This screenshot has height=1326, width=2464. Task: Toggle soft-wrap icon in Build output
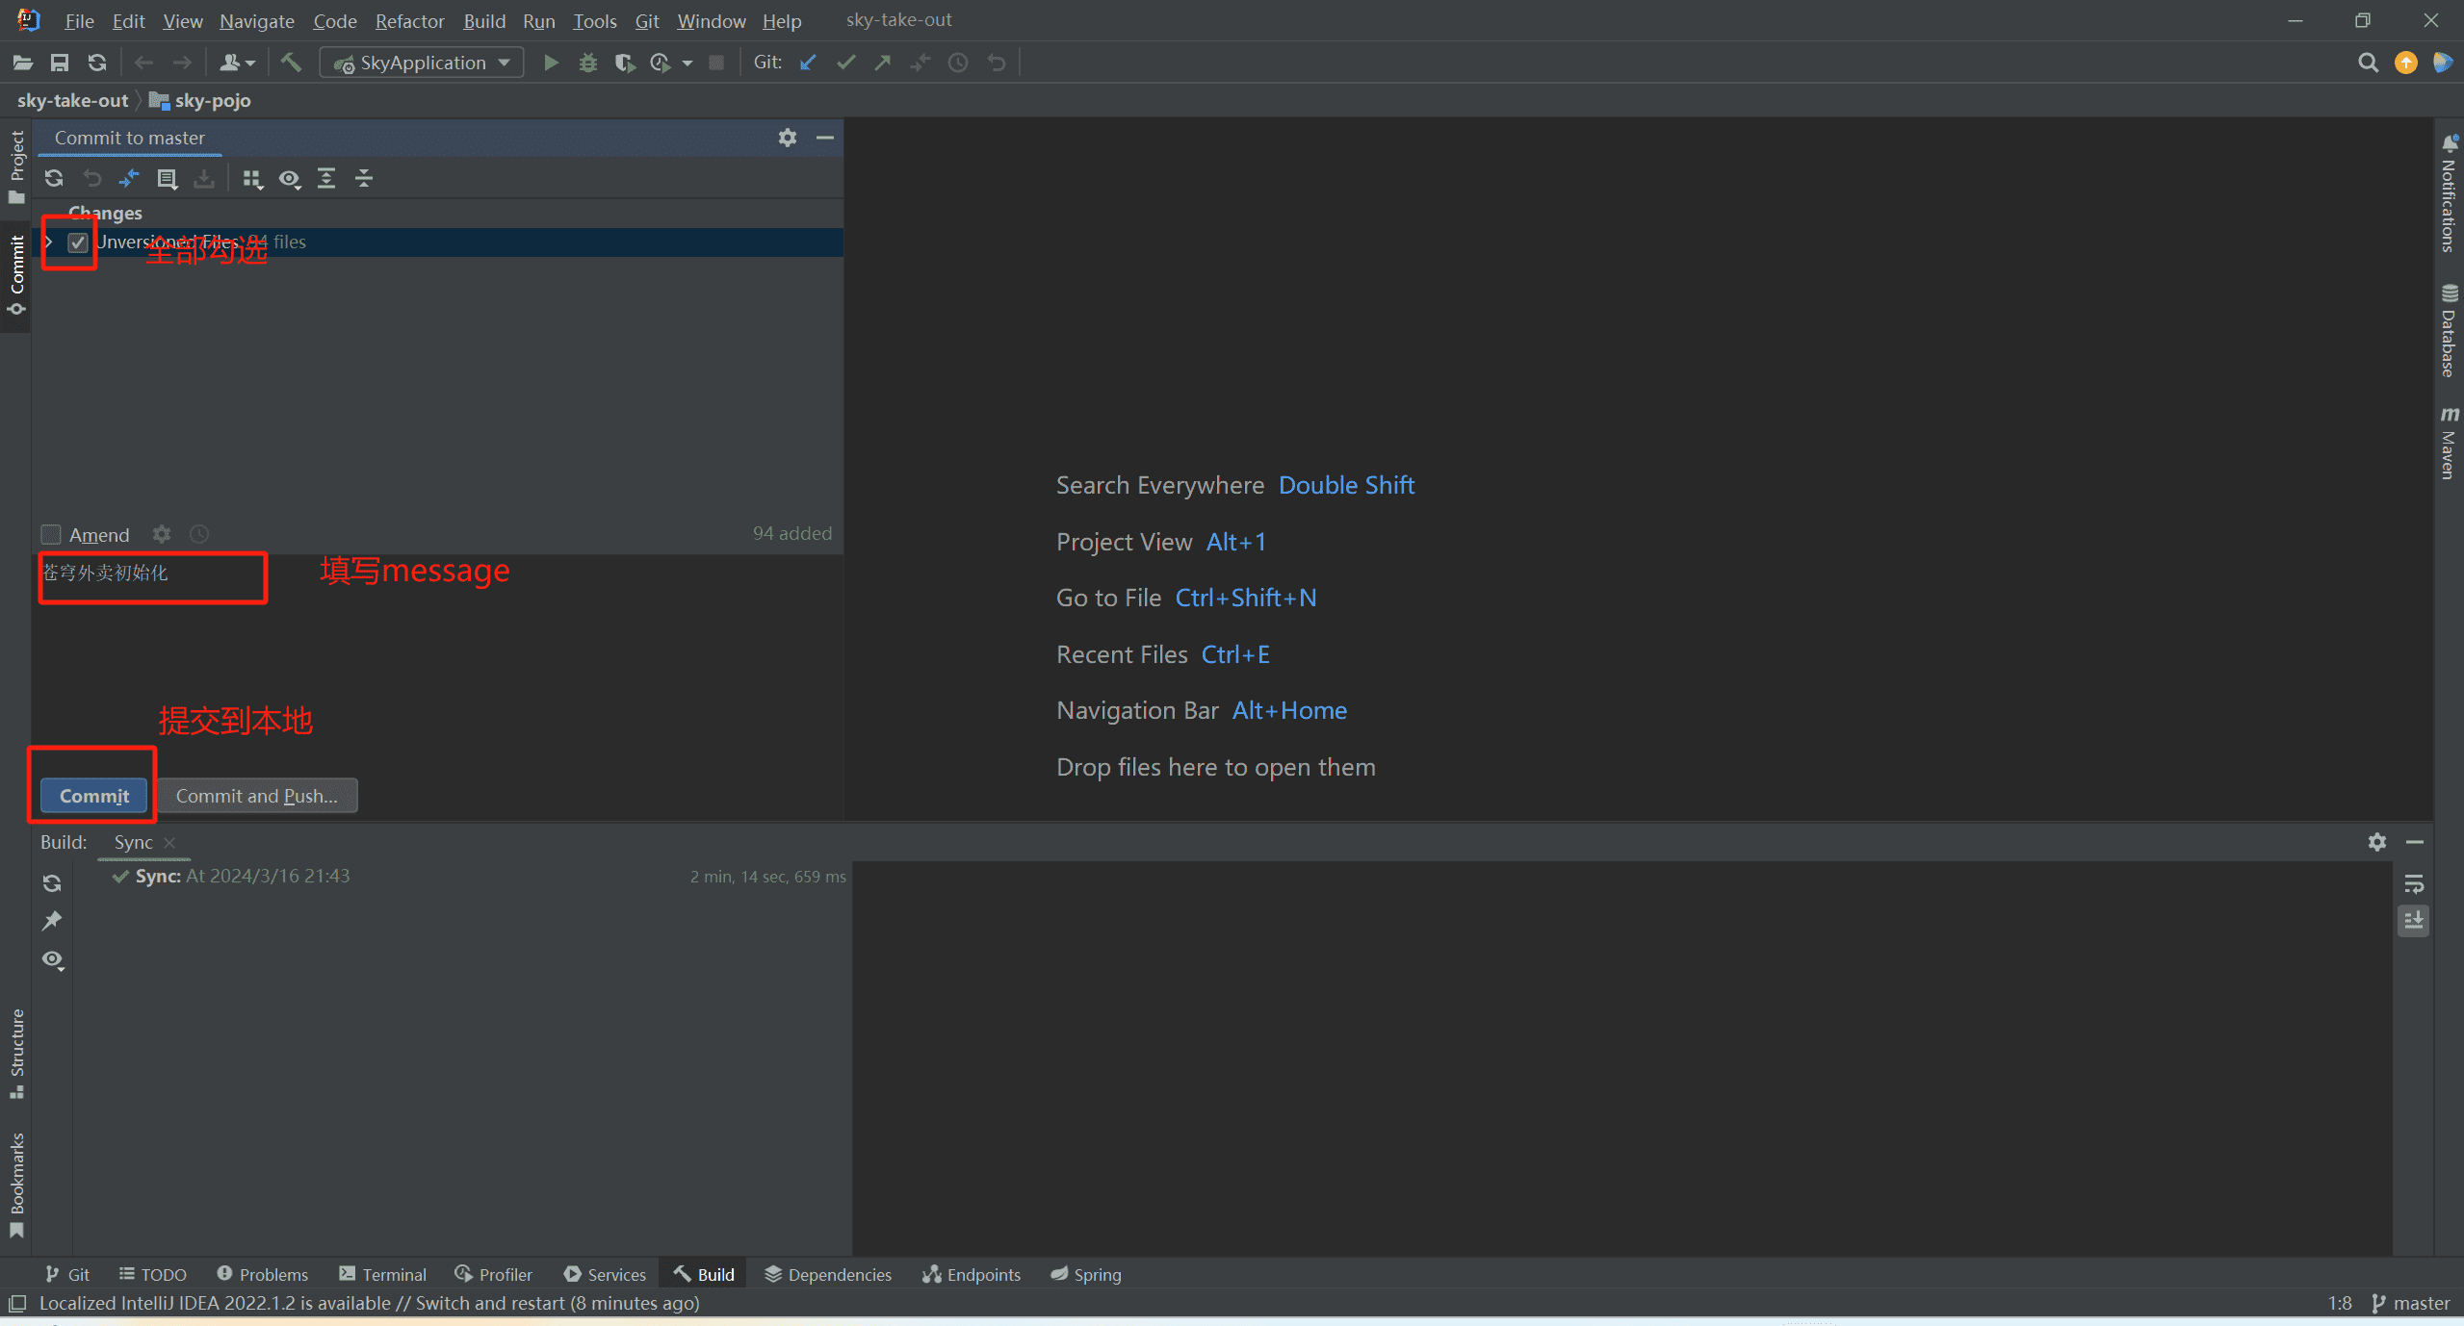(x=2414, y=883)
